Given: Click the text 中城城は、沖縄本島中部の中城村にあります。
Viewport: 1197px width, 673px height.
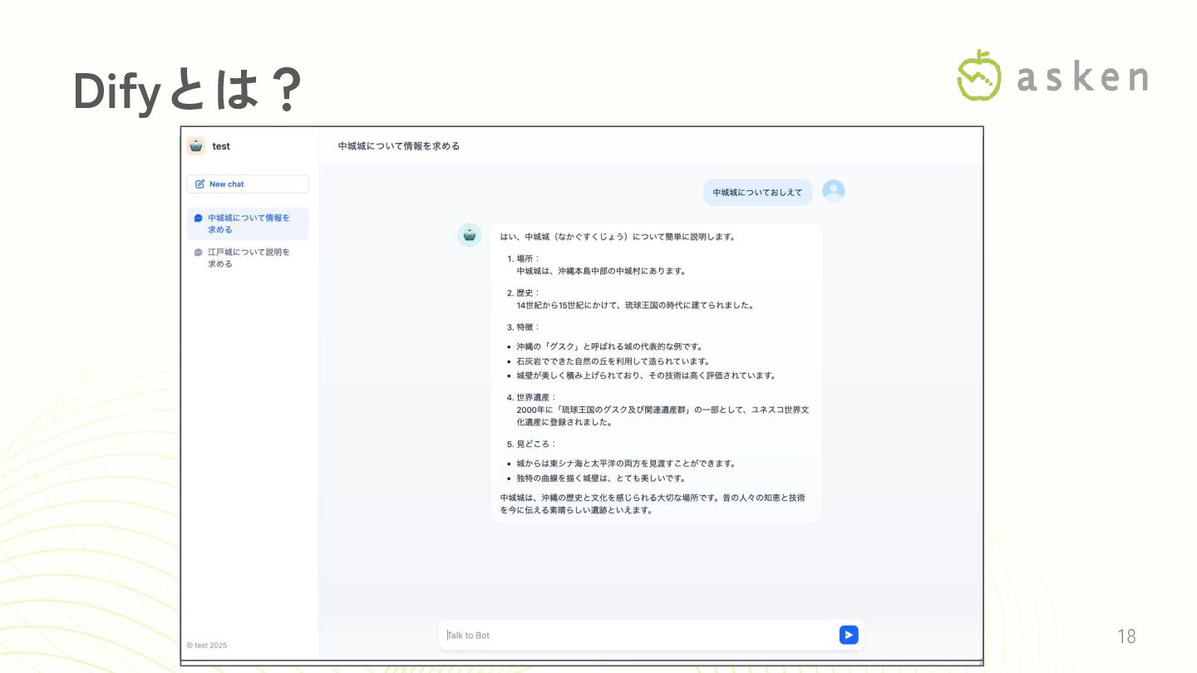Looking at the screenshot, I should [x=601, y=271].
